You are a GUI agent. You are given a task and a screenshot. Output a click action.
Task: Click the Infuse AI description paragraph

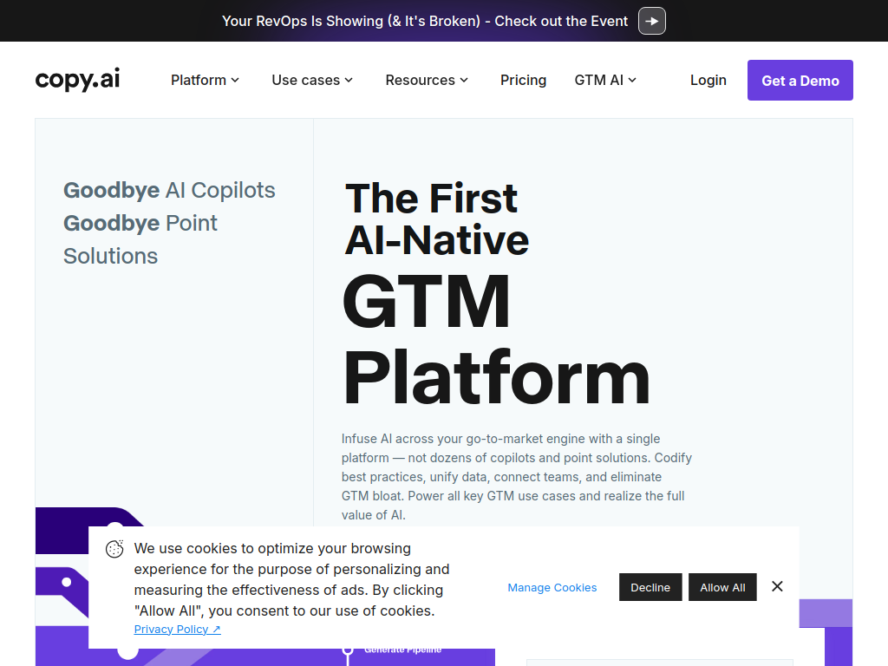516,476
